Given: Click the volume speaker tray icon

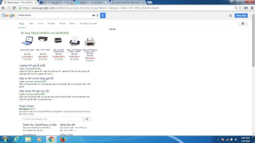Looking at the screenshot, I should (236, 139).
